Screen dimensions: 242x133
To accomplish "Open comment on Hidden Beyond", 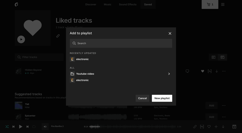I will pyautogui.click(x=187, y=71).
